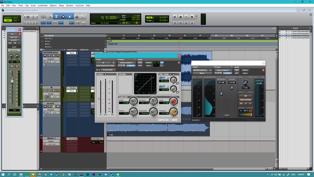The width and height of the screenshot is (314, 177).
Task: Click the Online sync clock icon
Action: pos(175,17)
